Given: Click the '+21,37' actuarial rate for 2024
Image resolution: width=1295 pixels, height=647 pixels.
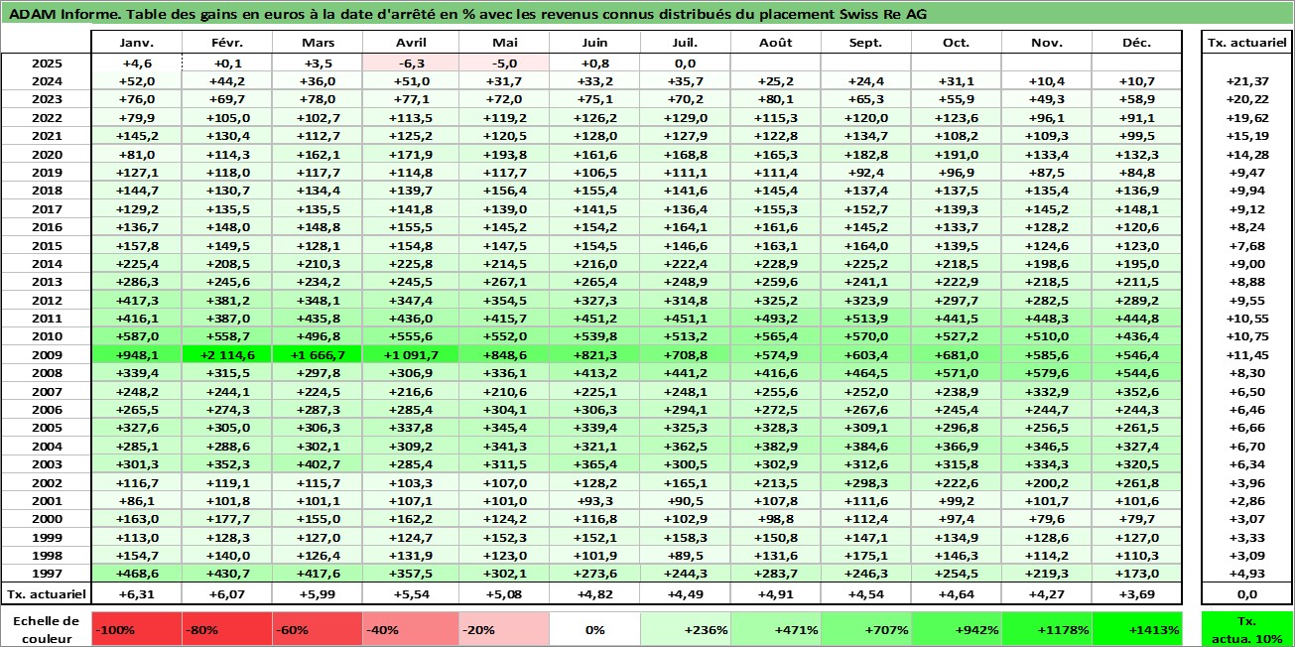Looking at the screenshot, I should (x=1246, y=81).
